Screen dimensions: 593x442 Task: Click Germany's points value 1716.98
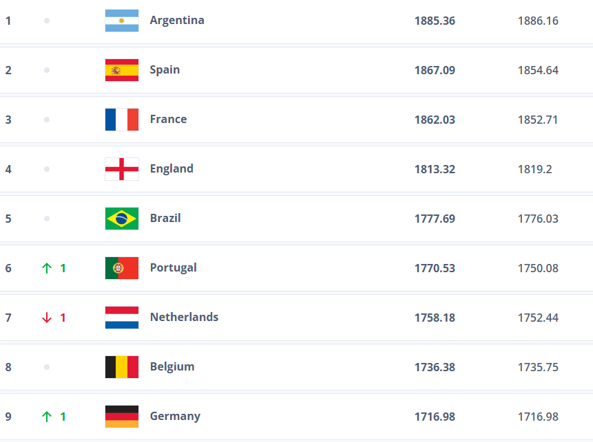[435, 416]
